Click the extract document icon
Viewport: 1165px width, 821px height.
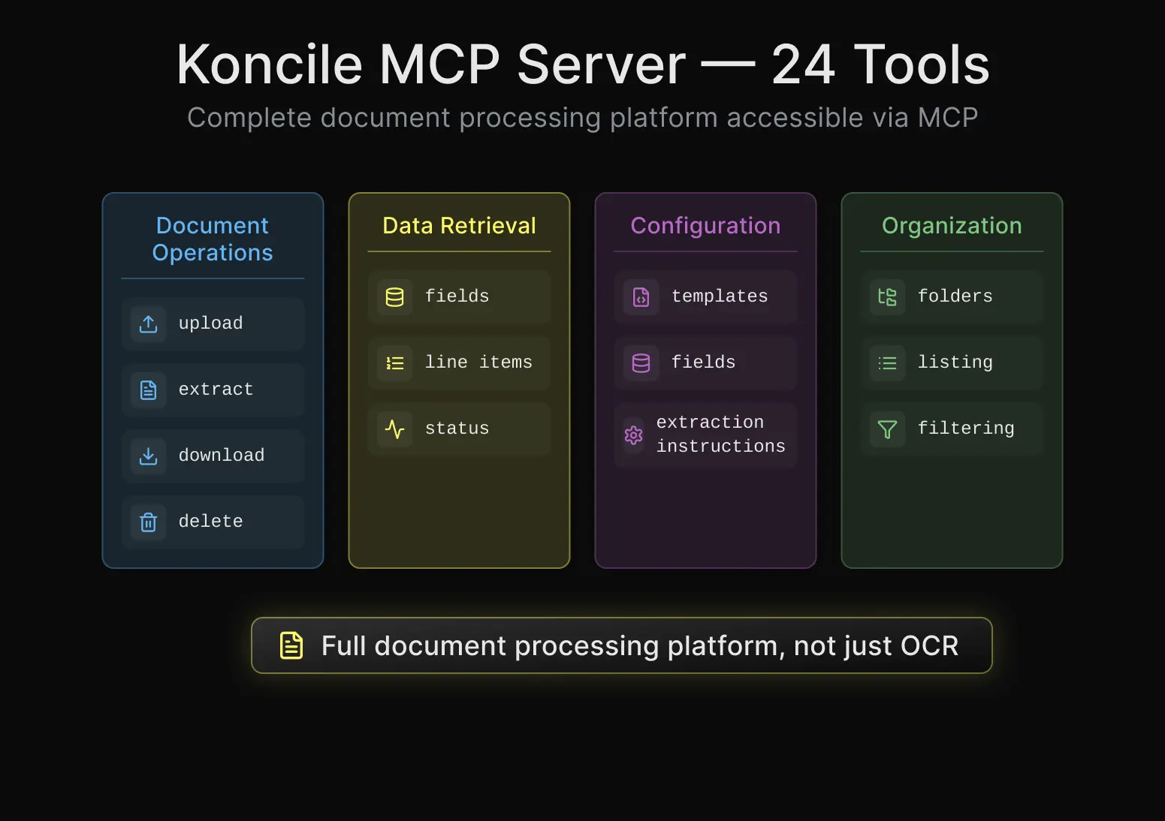click(x=149, y=390)
